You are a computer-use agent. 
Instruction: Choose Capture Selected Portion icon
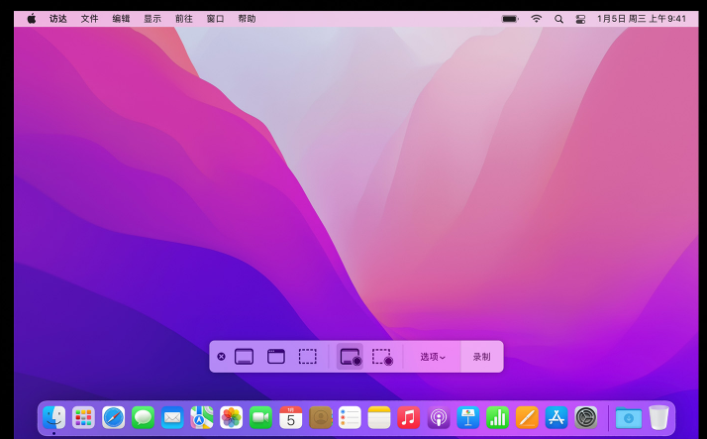[x=308, y=357]
